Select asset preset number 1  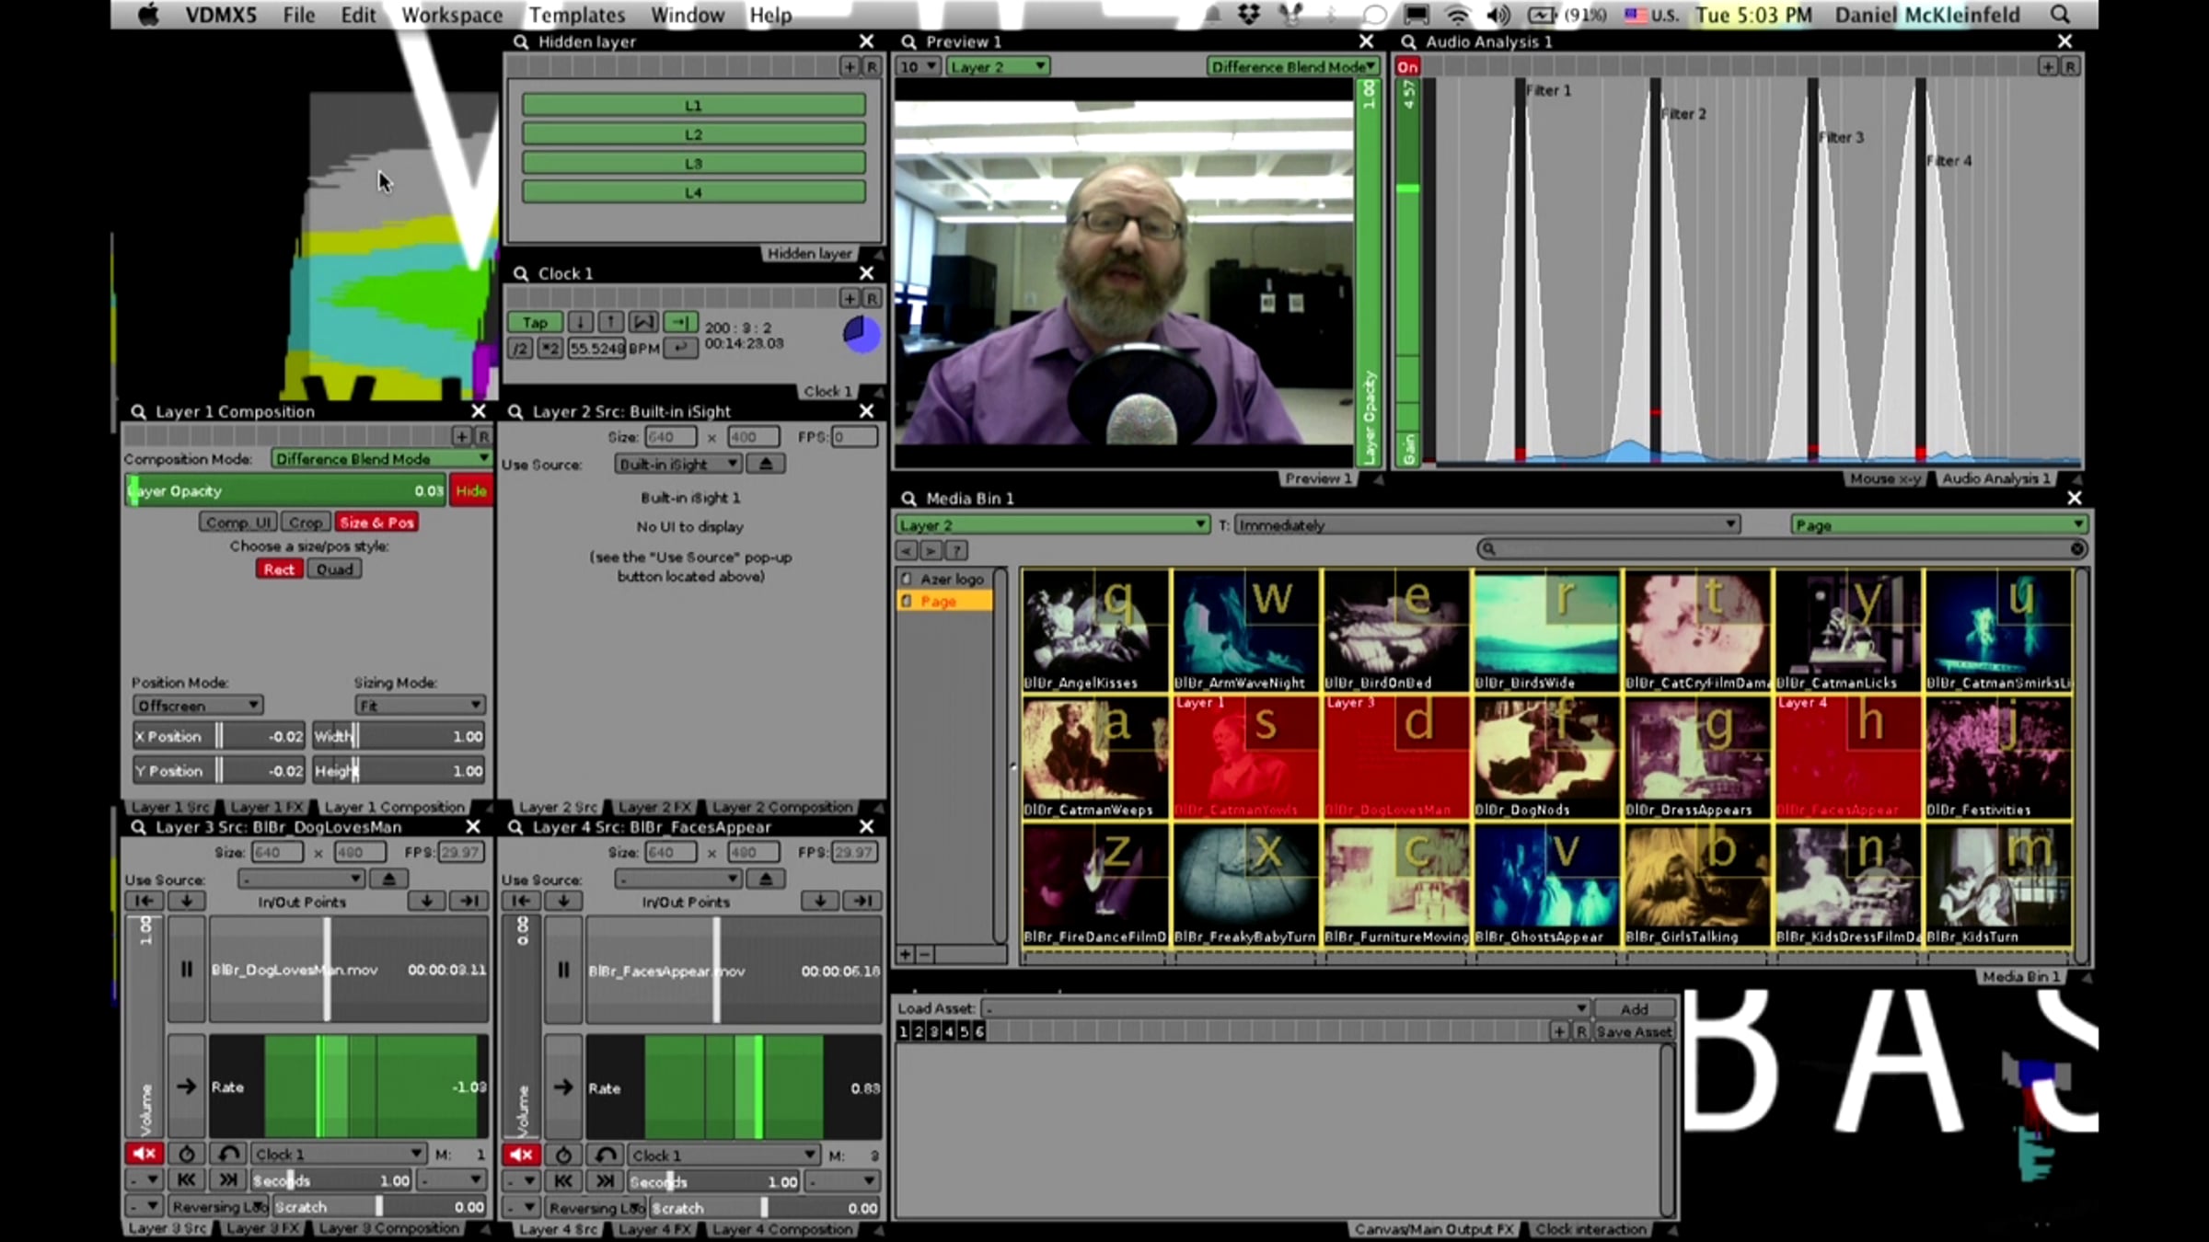click(x=903, y=1031)
